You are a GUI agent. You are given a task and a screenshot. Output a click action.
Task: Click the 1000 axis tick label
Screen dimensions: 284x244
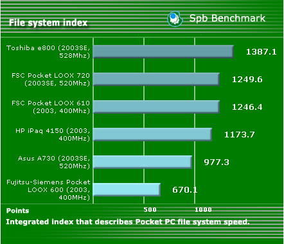pyautogui.click(x=203, y=210)
